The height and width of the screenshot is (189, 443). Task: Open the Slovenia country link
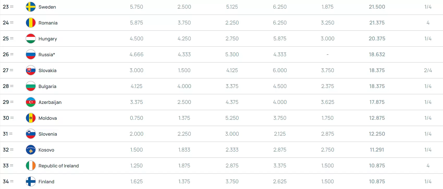coord(48,134)
